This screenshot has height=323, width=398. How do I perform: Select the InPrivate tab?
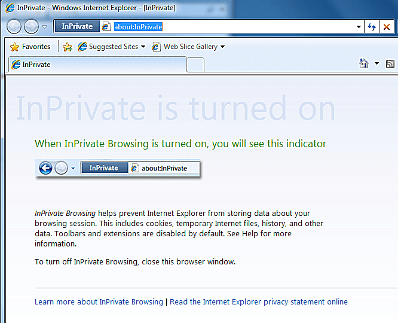[98, 65]
